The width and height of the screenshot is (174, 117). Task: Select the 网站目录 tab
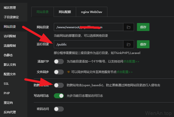pyautogui.click(x=43, y=12)
